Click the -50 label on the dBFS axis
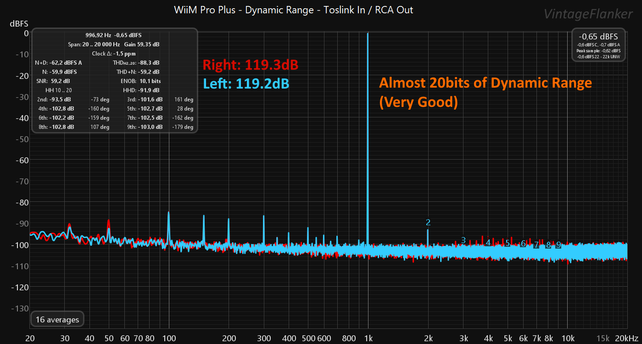 point(22,139)
